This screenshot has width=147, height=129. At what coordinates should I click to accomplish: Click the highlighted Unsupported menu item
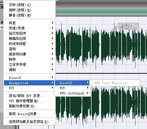(x=29, y=83)
